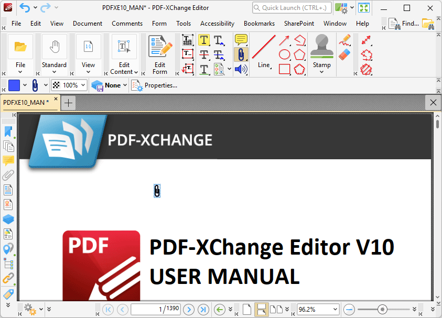Open the Comments pane from sidebar
The image size is (442, 318).
coord(8,160)
